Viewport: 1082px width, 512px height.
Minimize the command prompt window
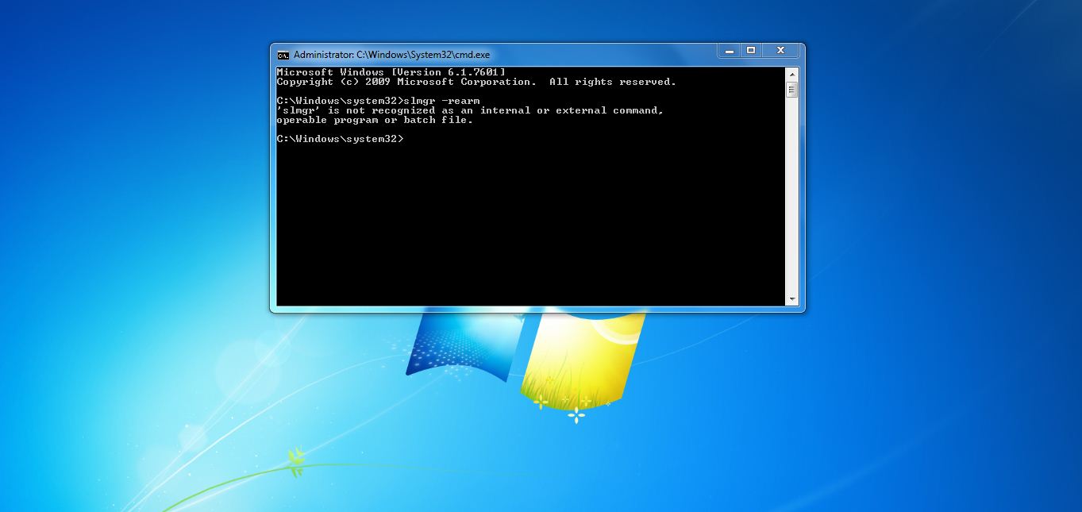pos(728,49)
